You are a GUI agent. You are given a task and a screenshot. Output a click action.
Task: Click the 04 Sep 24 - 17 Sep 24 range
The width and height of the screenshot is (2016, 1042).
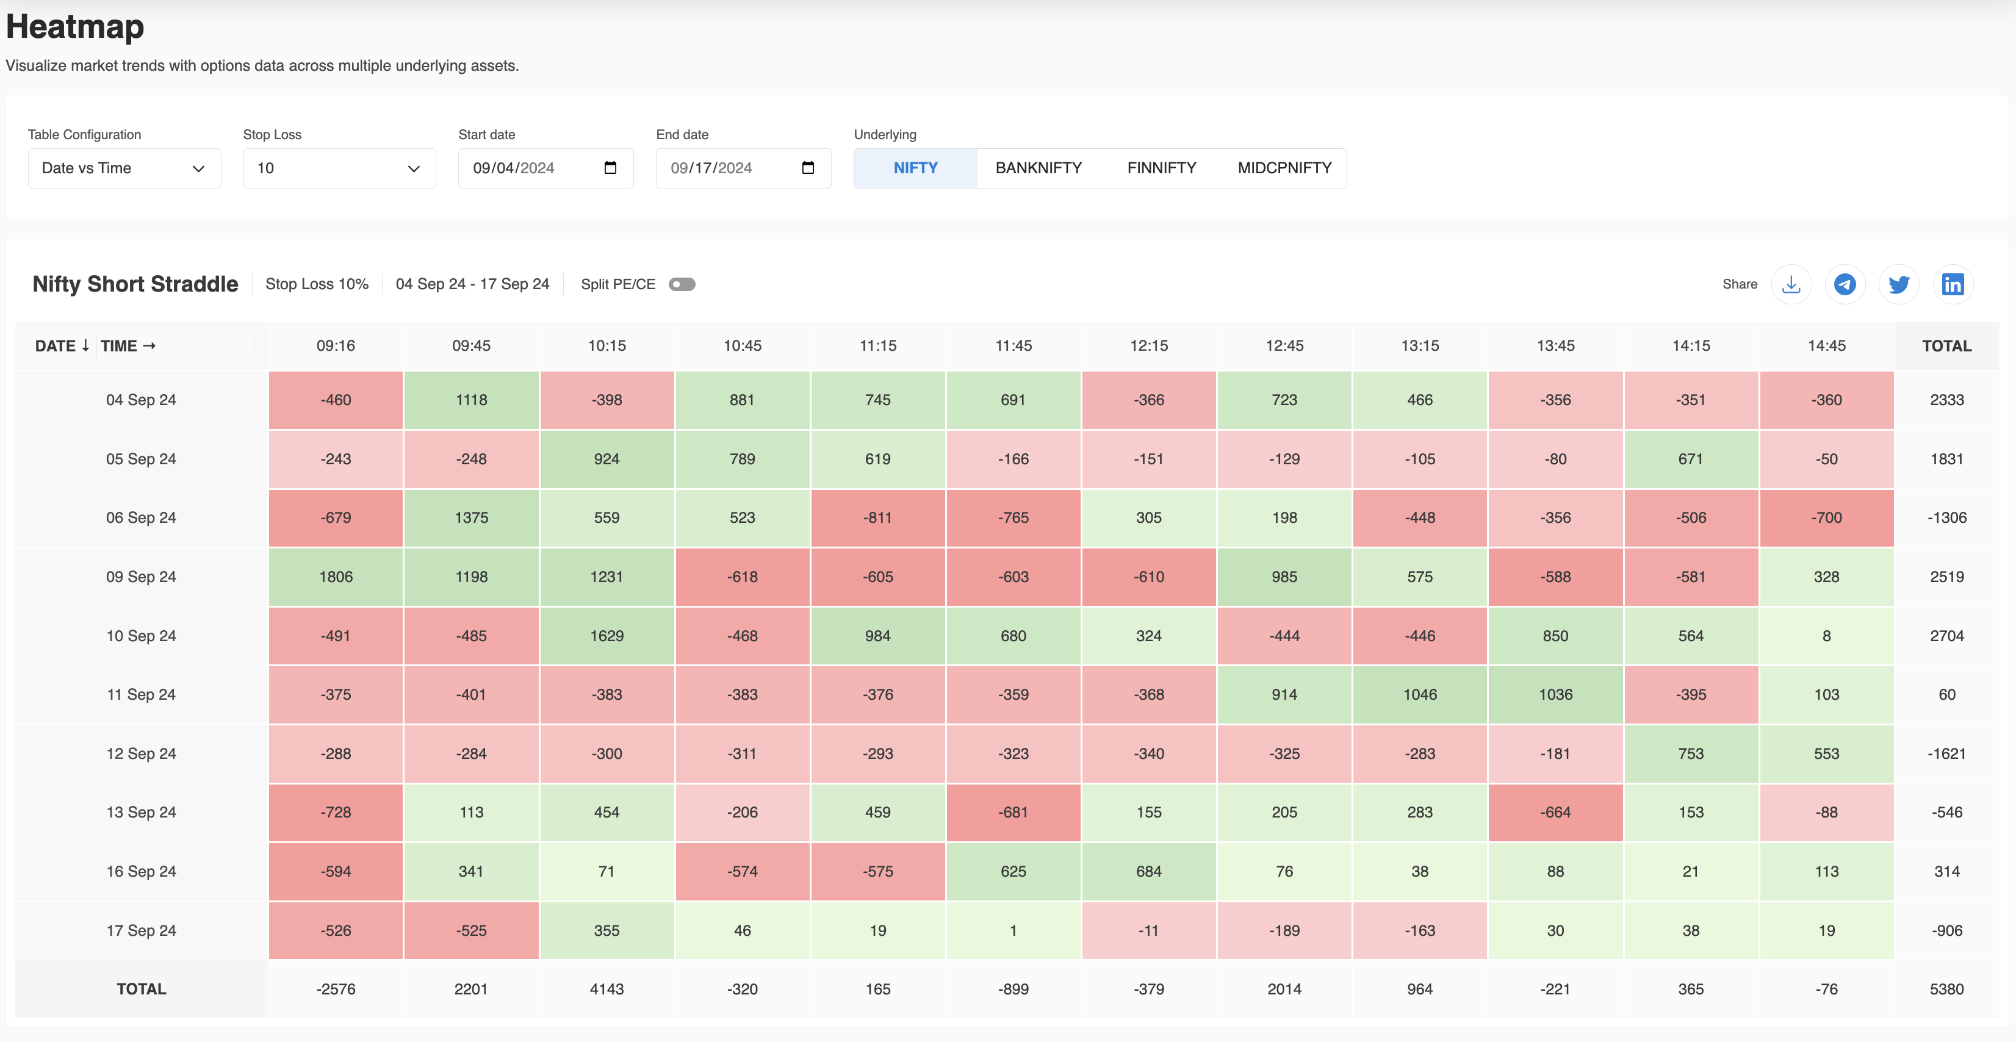472,284
